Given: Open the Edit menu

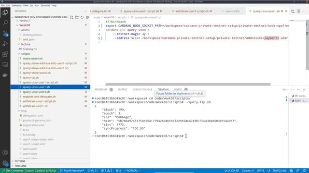Looking at the screenshot, I should coord(8,5).
